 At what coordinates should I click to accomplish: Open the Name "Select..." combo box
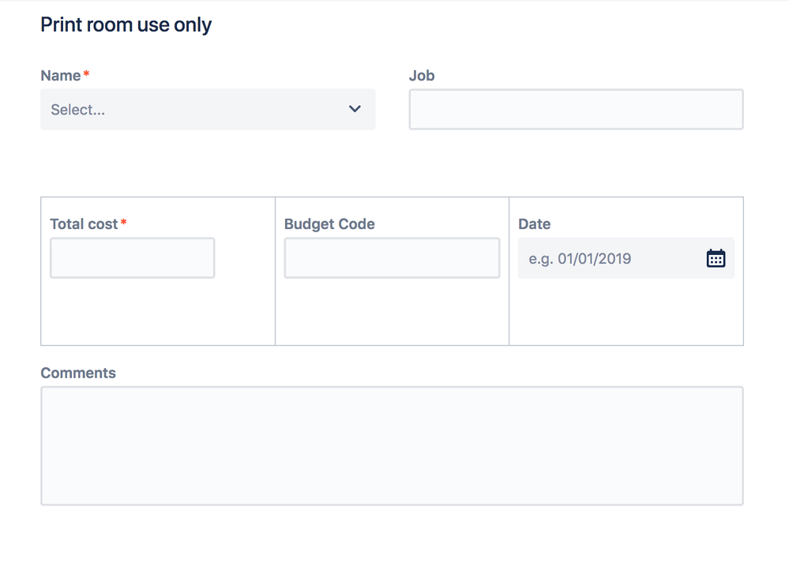tap(208, 109)
